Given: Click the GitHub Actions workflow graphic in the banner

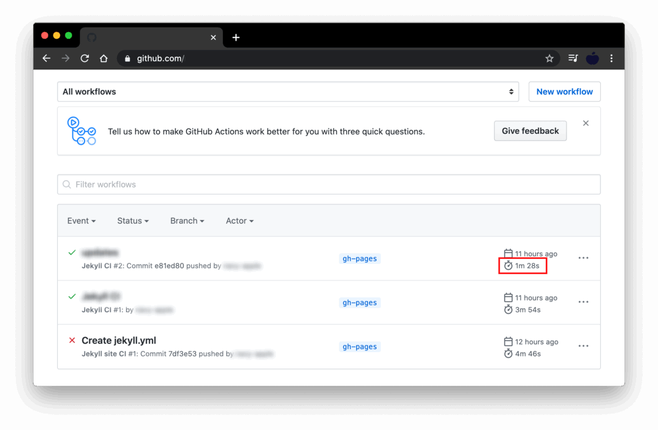Looking at the screenshot, I should (82, 130).
